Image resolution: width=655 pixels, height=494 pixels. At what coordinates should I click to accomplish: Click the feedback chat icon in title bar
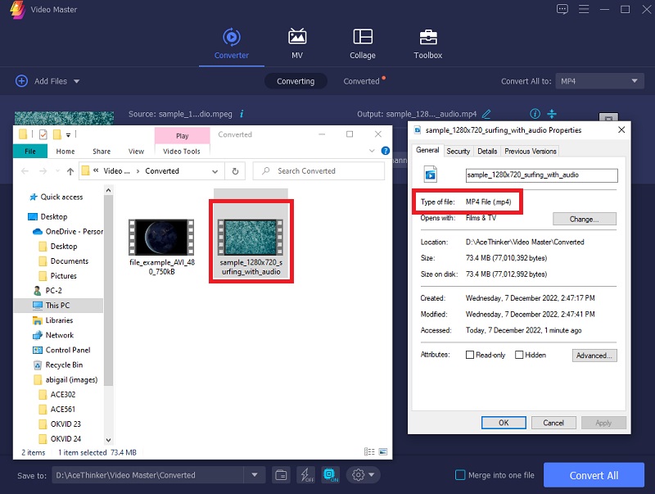(x=562, y=9)
